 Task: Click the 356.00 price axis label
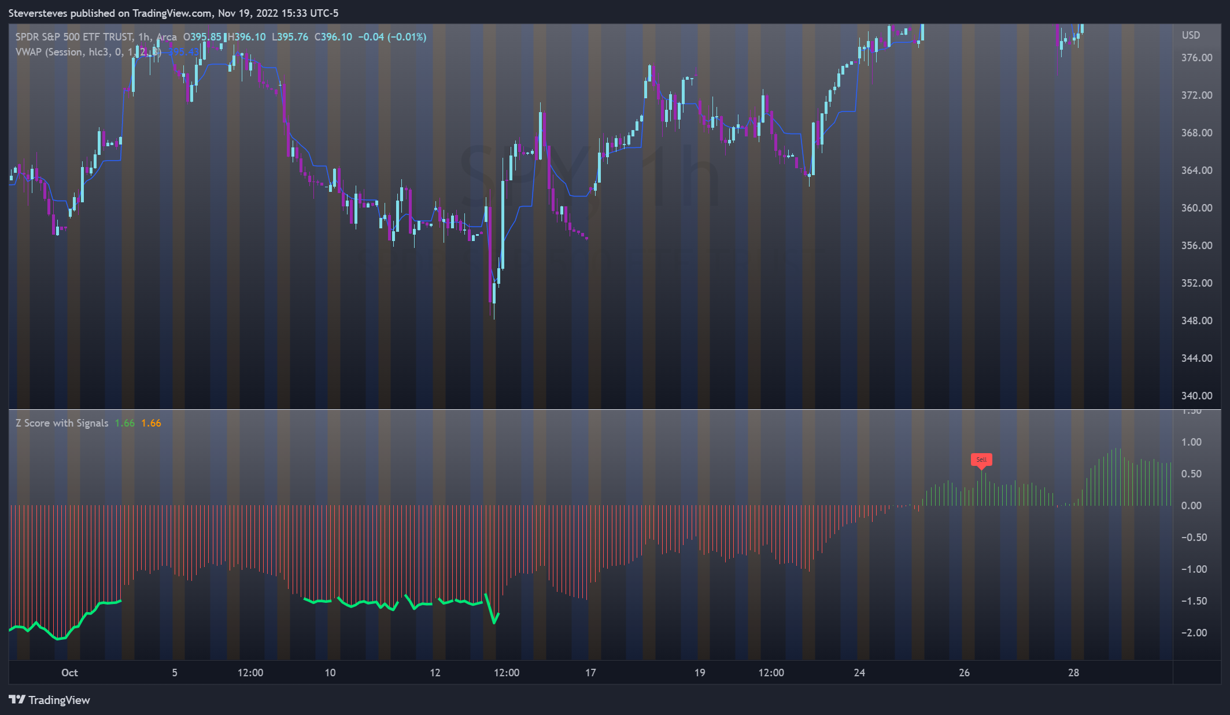click(1196, 246)
